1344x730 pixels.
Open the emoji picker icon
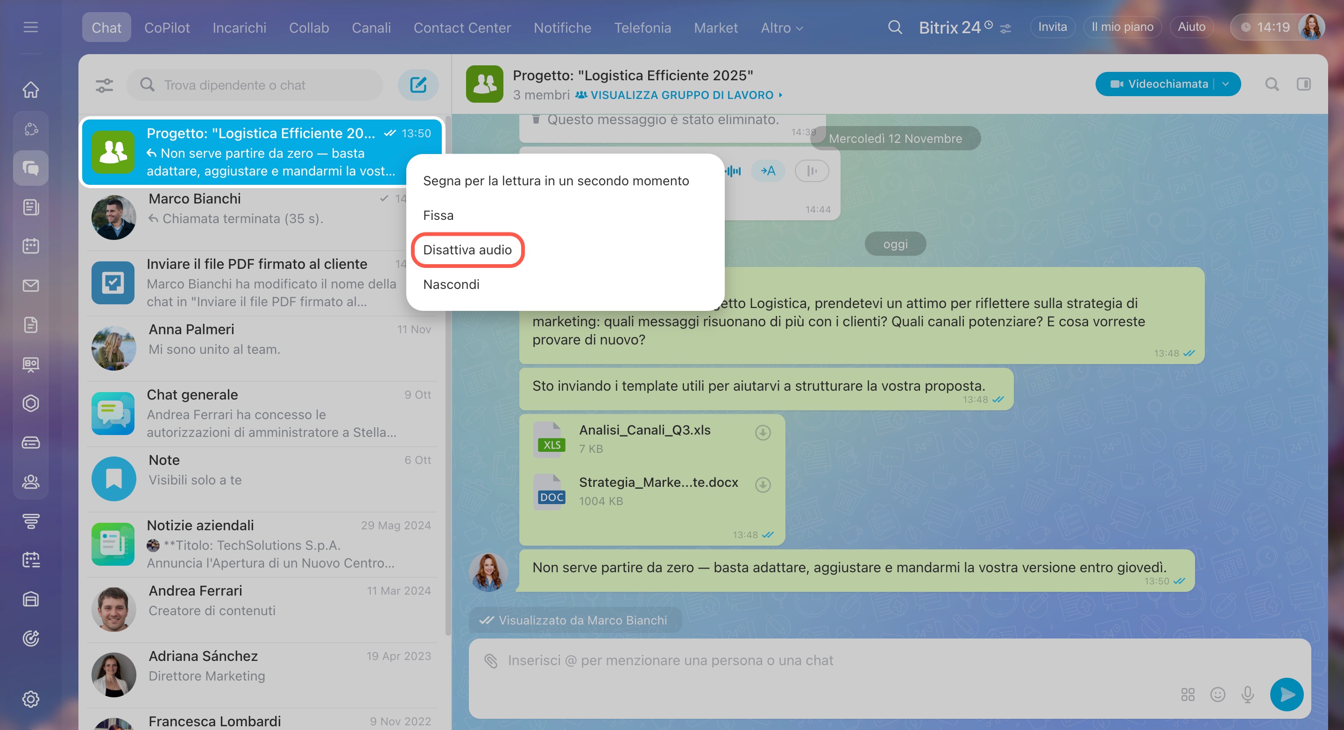[x=1217, y=694]
